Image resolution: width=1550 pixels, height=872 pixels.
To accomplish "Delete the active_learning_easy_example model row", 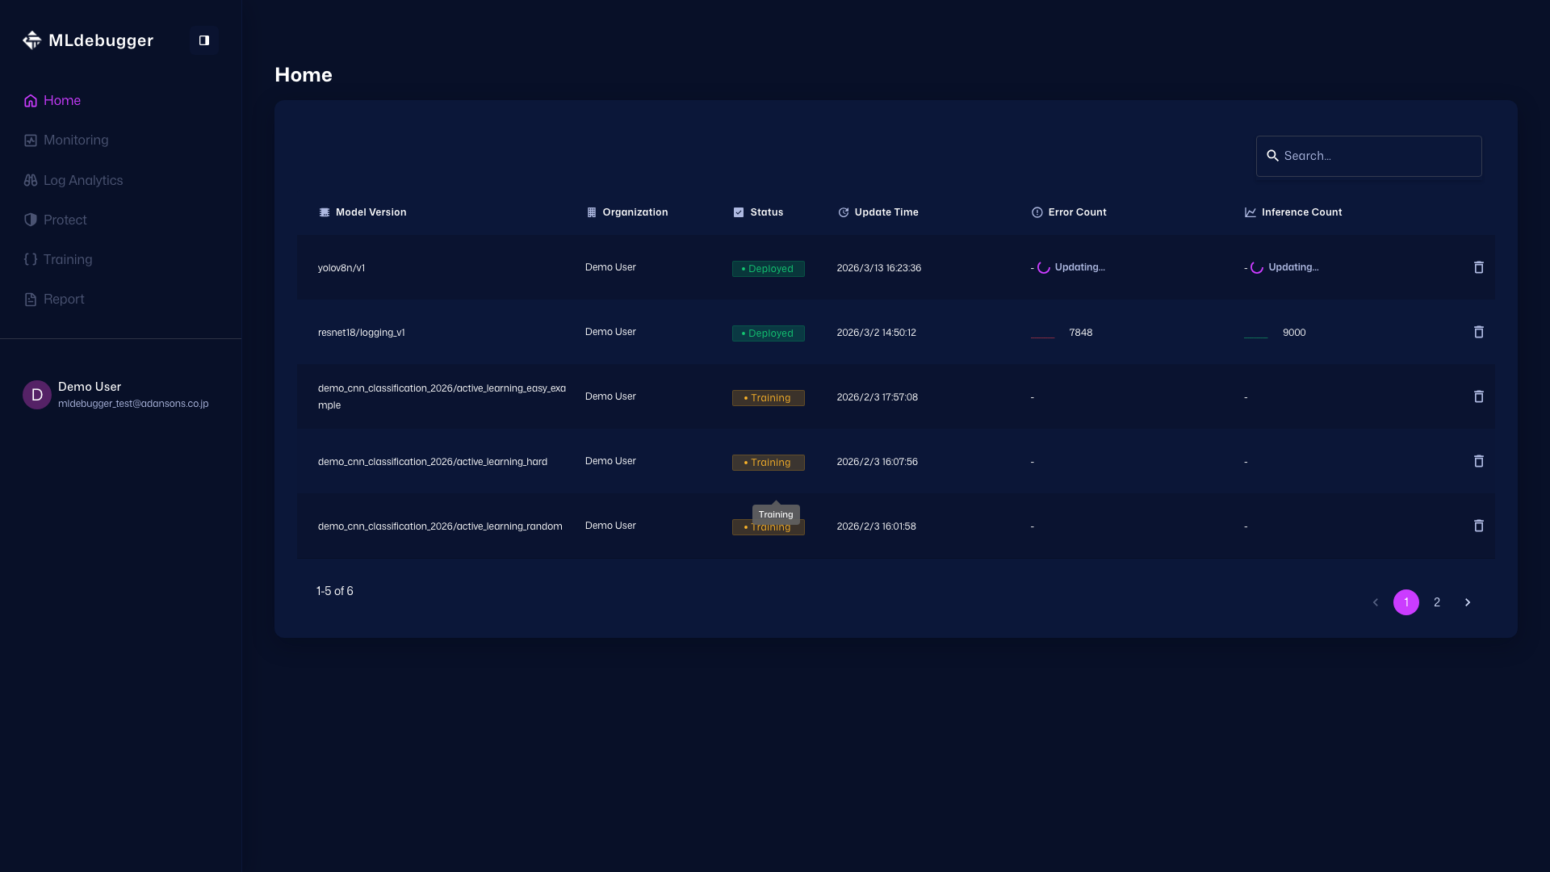I will 1478,396.
